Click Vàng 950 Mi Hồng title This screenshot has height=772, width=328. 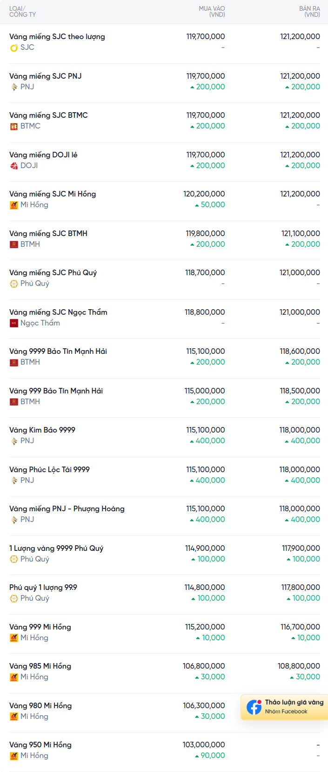point(40,745)
